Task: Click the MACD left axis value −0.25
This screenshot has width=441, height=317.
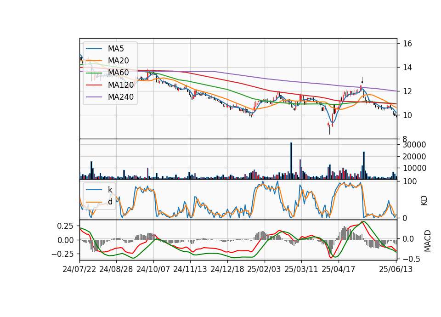Action: pyautogui.click(x=63, y=254)
